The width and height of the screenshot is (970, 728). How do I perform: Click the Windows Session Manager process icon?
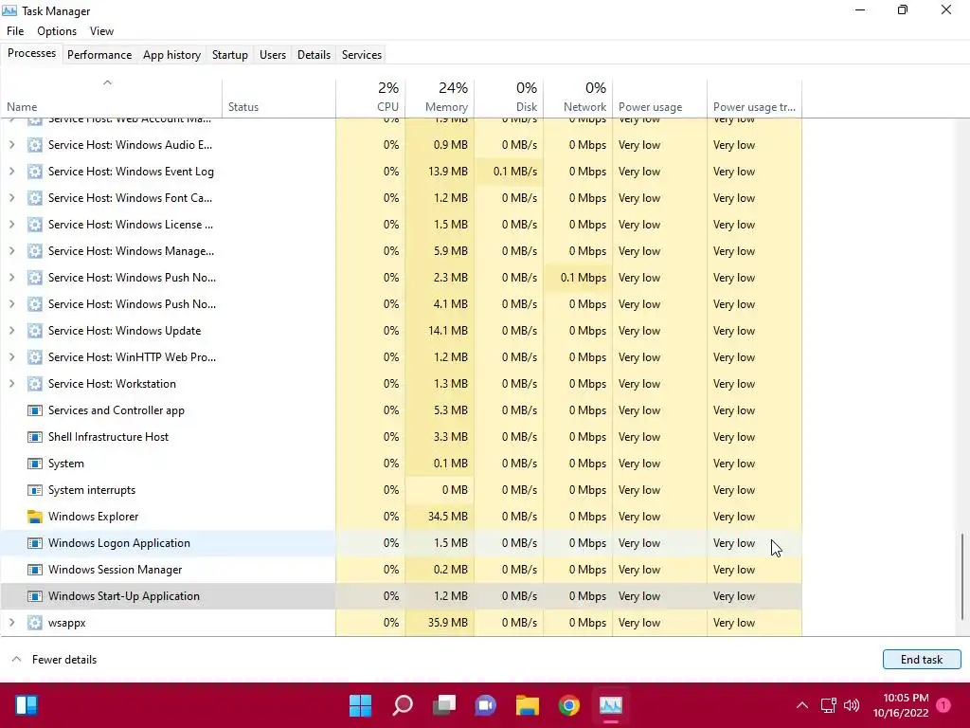pyautogui.click(x=35, y=570)
